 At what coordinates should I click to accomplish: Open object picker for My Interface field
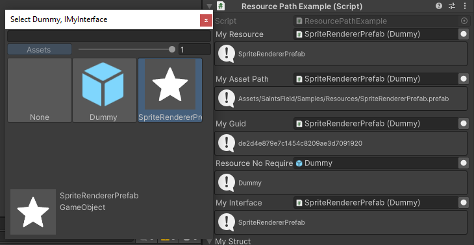point(464,202)
